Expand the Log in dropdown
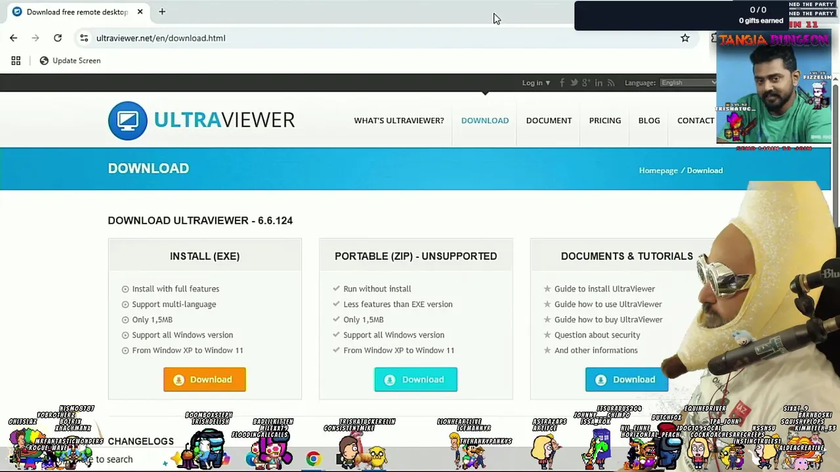Viewport: 840px width, 472px height. click(536, 83)
